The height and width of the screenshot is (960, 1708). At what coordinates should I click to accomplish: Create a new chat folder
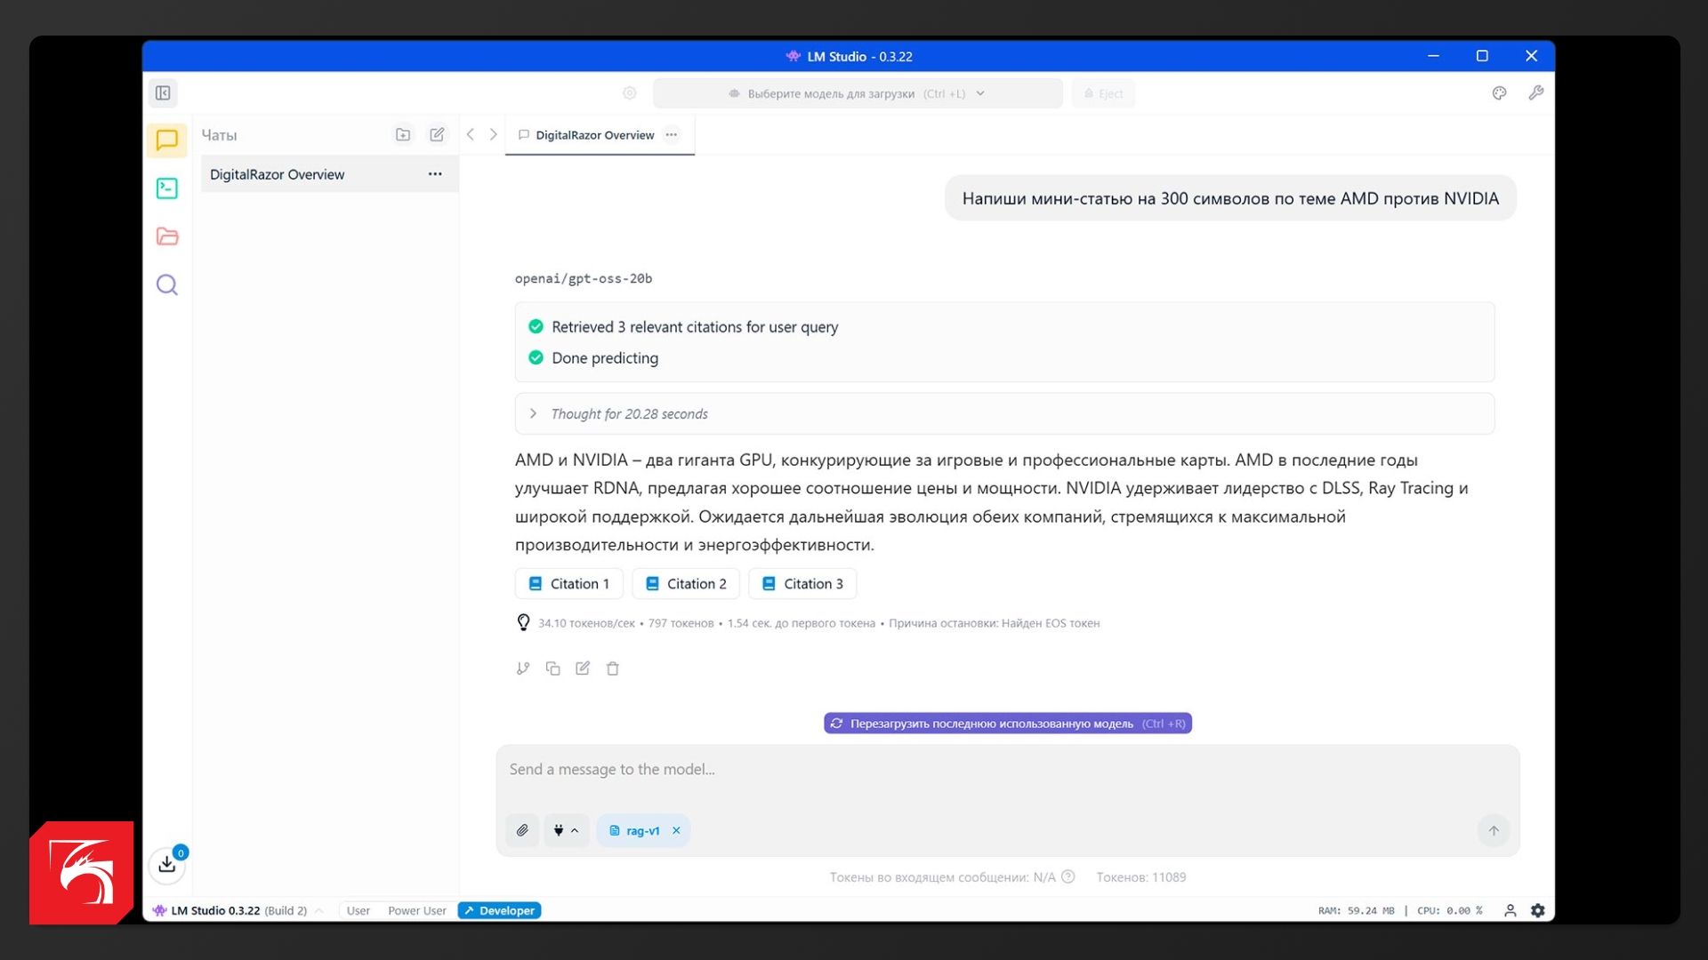[403, 135]
